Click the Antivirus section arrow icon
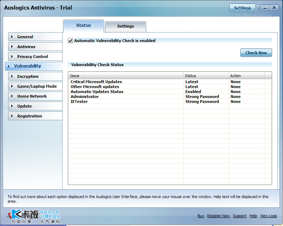The width and height of the screenshot is (283, 226). tap(12, 47)
